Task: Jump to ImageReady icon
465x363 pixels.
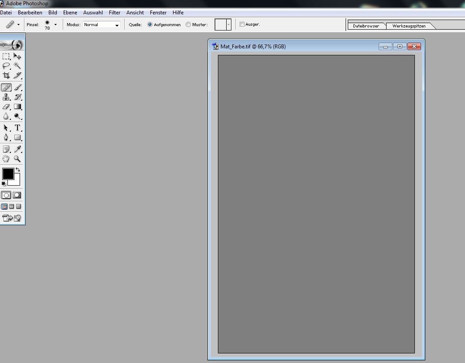Action: pos(12,218)
